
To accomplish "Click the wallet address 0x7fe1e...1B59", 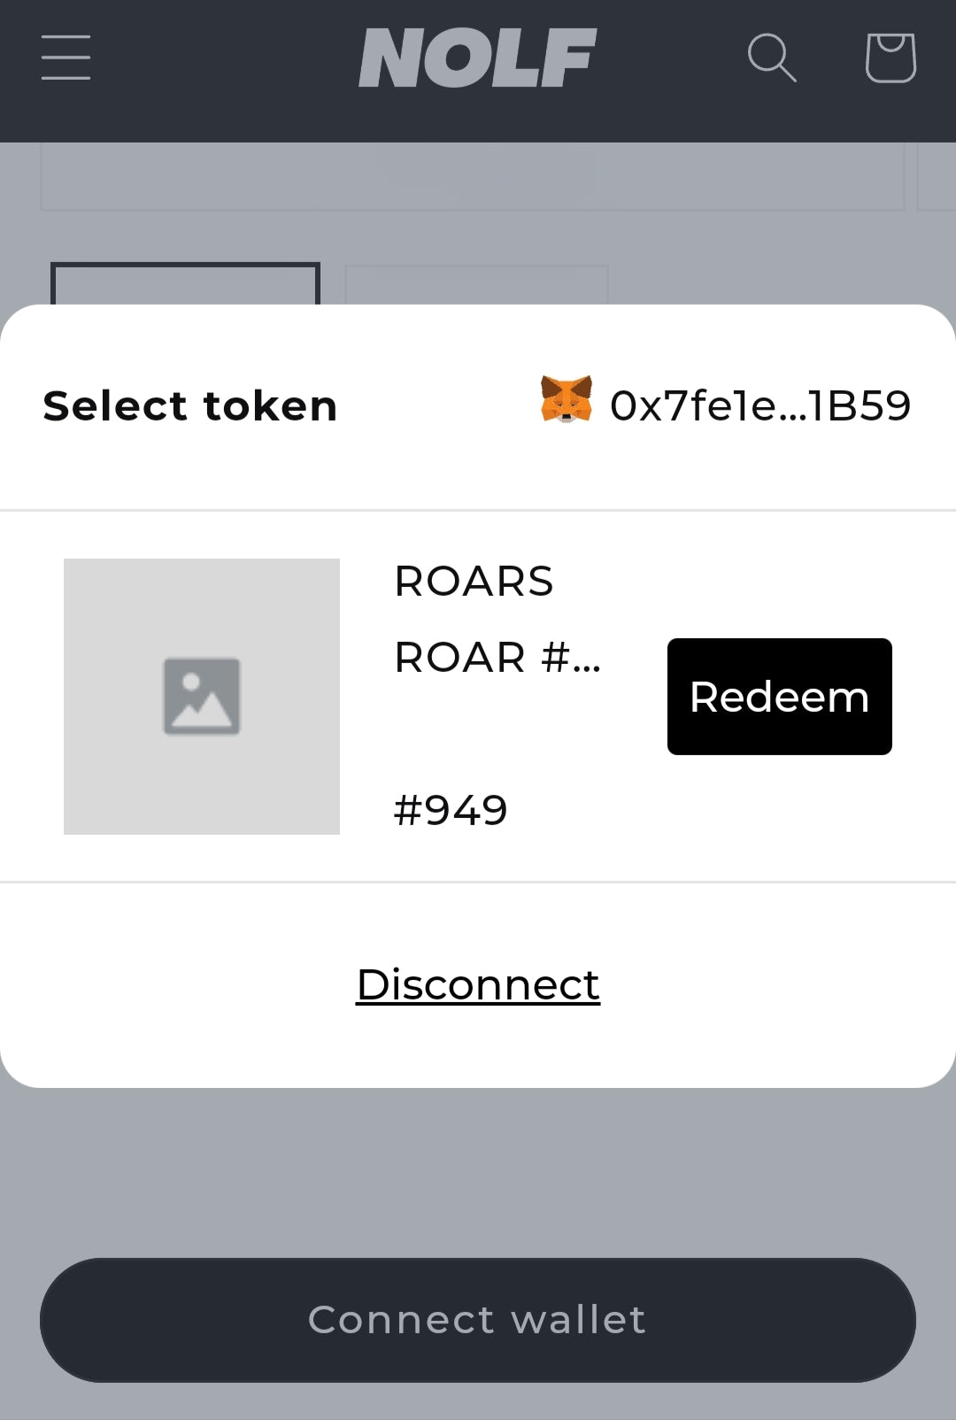I will [x=760, y=406].
